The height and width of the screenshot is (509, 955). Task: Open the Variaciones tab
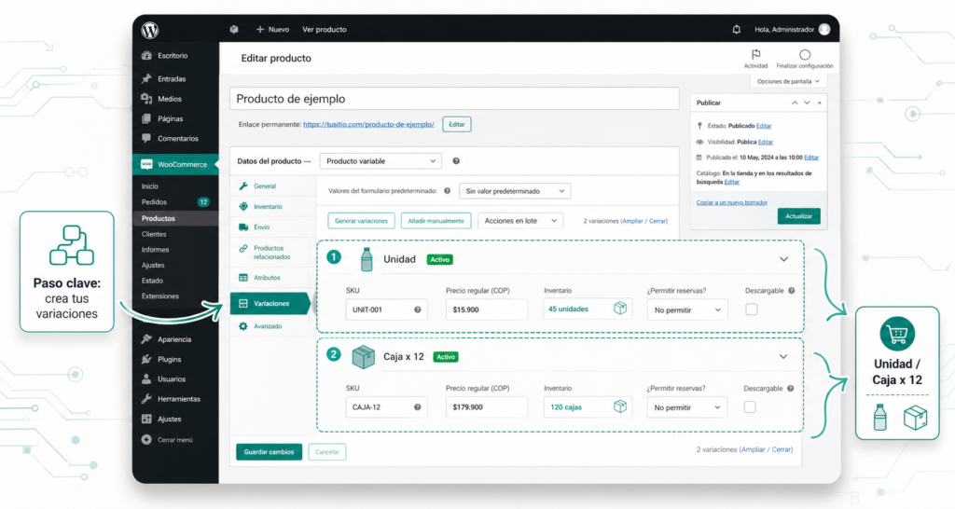[x=270, y=303]
